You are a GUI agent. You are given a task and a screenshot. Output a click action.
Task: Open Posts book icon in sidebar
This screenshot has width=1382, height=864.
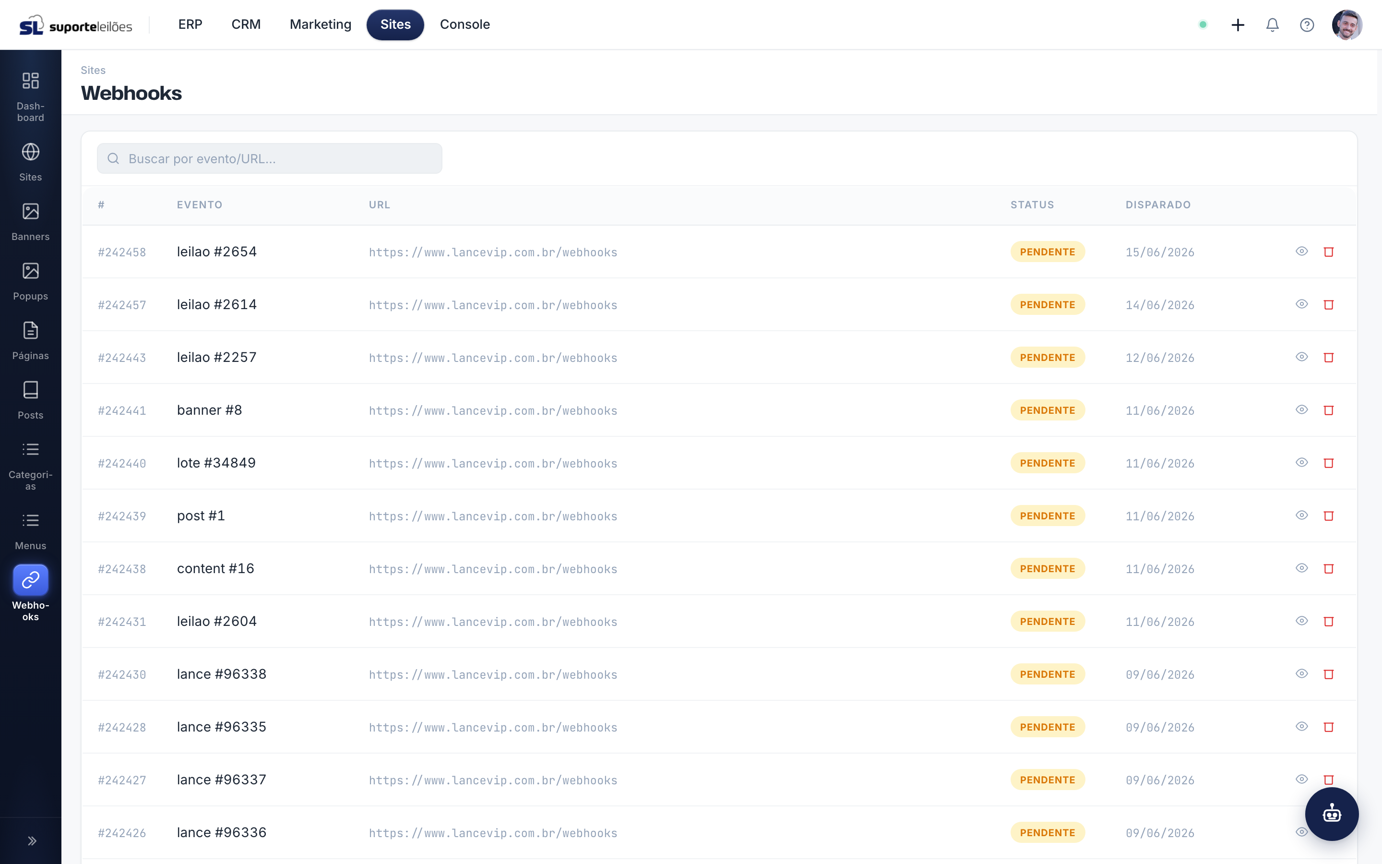(30, 390)
